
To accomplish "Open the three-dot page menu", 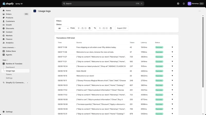I will coord(200,11).
